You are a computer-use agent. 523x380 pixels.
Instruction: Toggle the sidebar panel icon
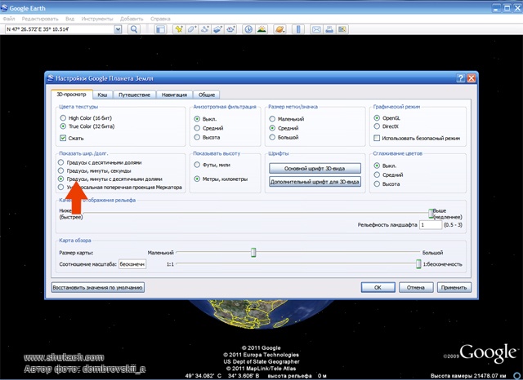pos(160,29)
